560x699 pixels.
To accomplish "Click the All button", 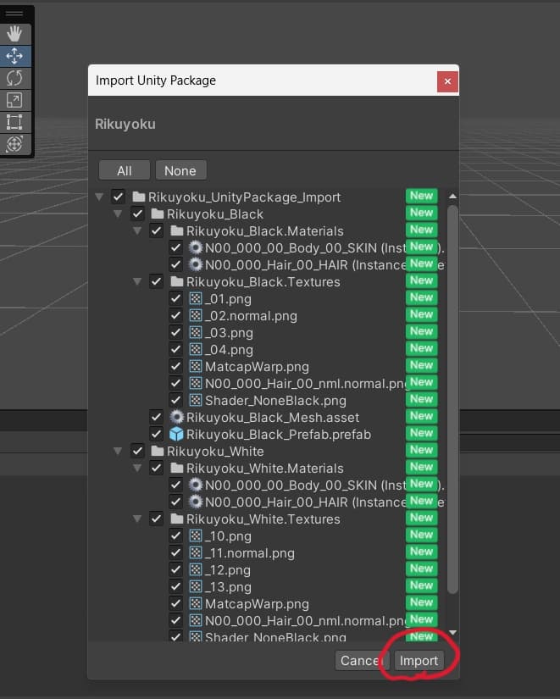I will click(125, 170).
